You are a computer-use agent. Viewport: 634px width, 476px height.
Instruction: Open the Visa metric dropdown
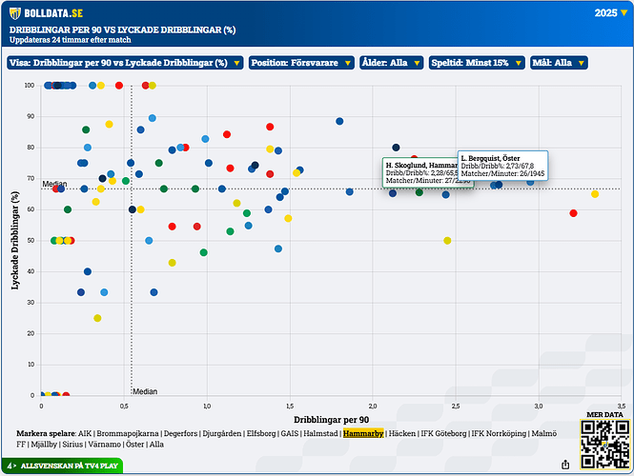124,63
